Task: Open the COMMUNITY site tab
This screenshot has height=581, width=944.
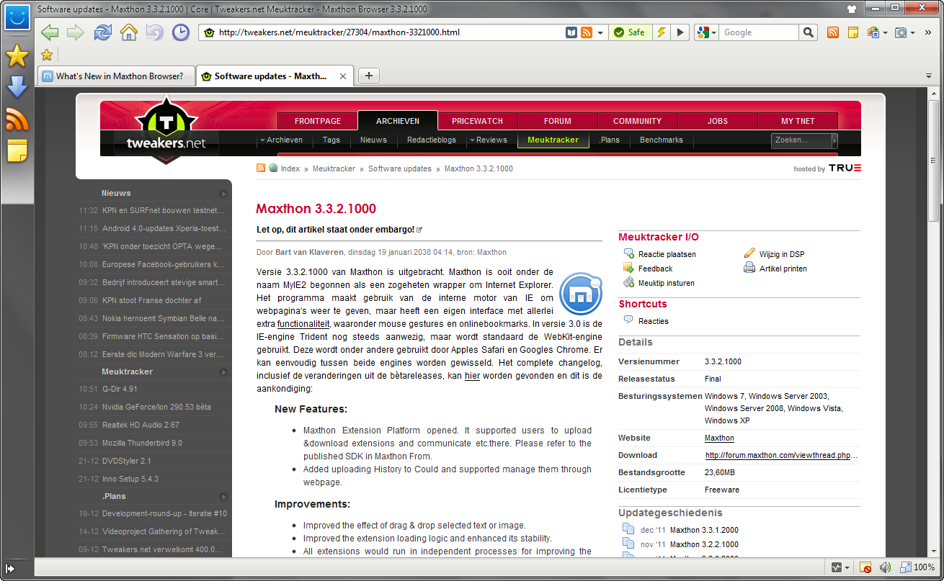Action: [x=637, y=121]
